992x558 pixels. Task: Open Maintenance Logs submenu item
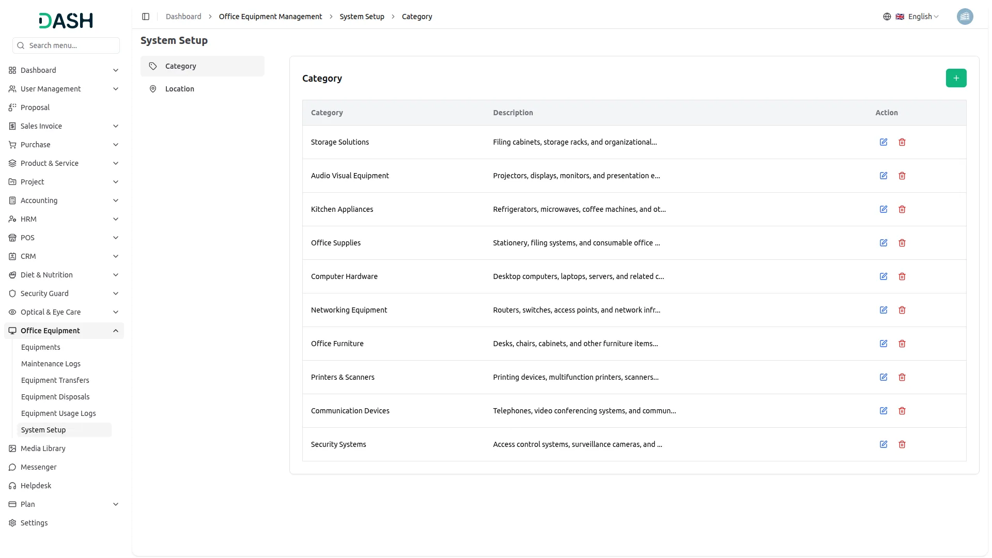coord(51,364)
